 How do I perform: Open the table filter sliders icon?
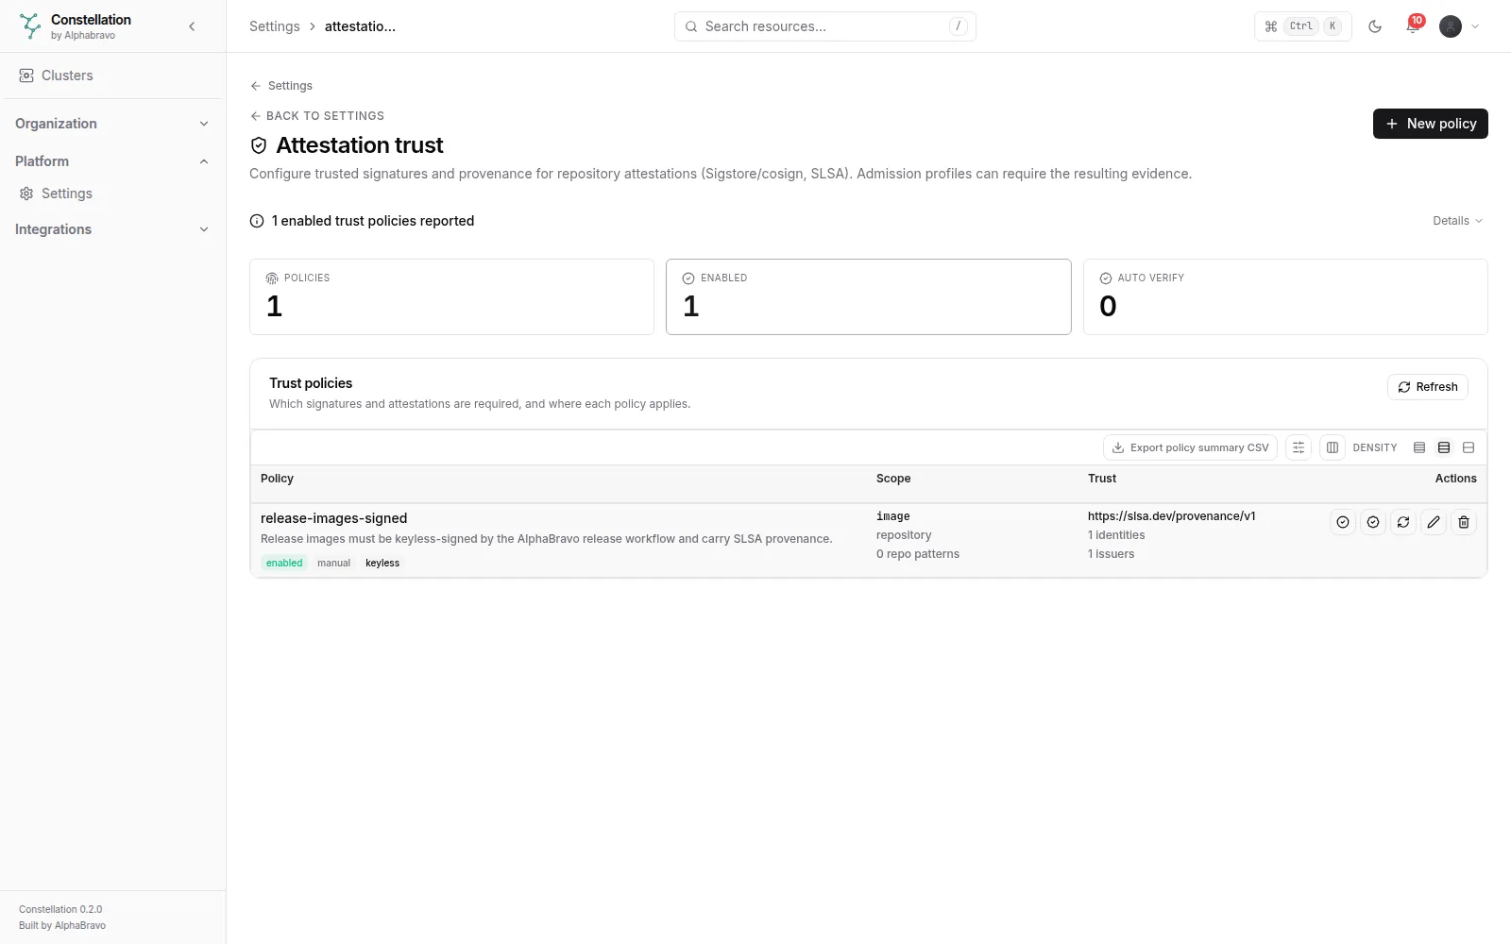pyautogui.click(x=1299, y=447)
